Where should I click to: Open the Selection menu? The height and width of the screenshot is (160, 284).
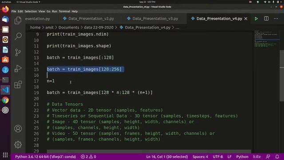tap(31, 11)
